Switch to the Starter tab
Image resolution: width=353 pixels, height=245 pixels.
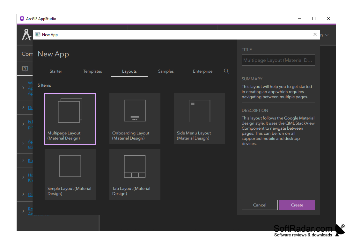(56, 71)
